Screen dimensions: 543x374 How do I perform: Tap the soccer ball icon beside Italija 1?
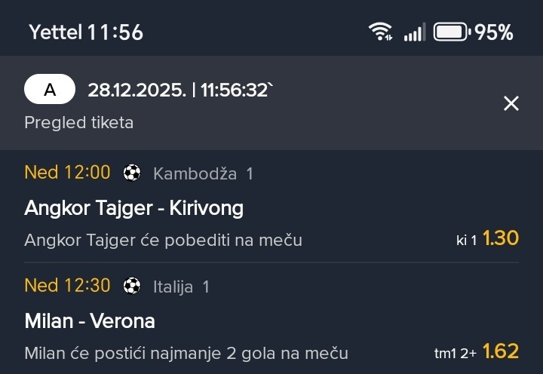tap(132, 287)
